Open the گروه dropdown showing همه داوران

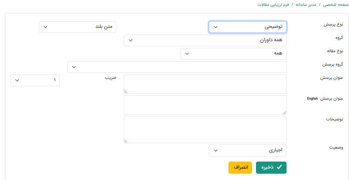click(205, 40)
